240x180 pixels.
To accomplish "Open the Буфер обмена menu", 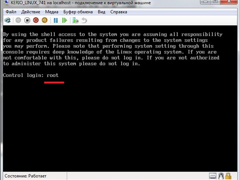I will [78, 12].
